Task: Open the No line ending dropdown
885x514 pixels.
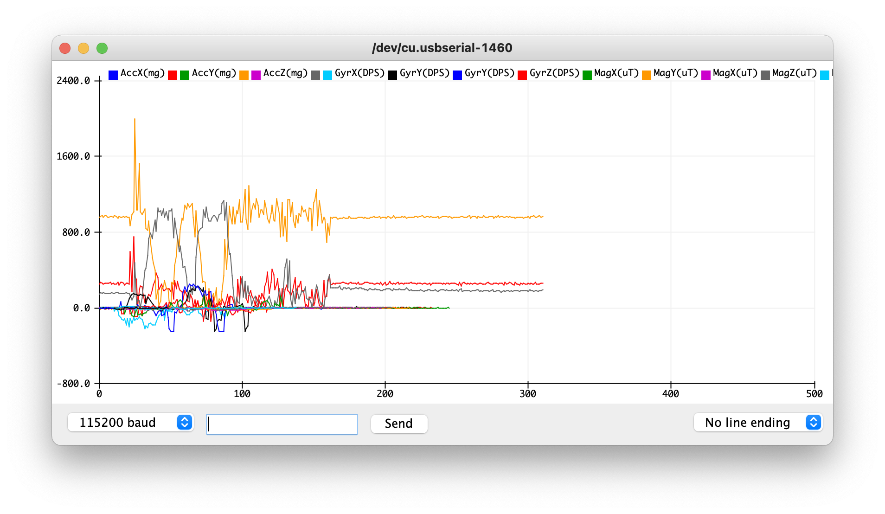Action: pos(758,422)
